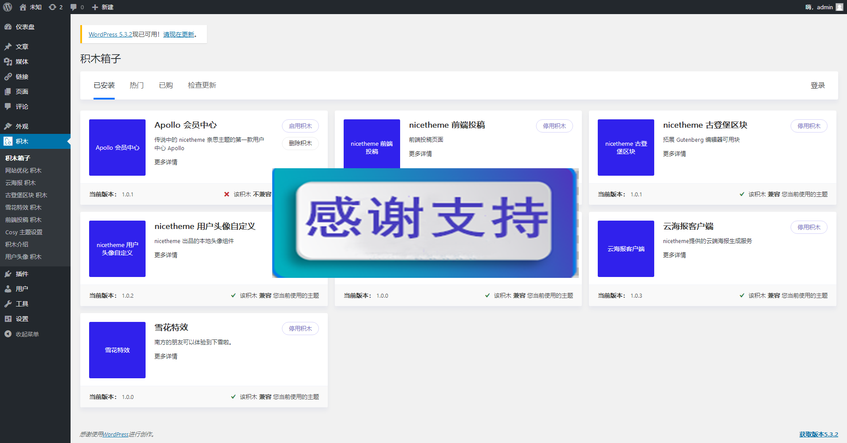This screenshot has height=443, width=847.
Task: Open 更多详情 for 云海报客户端
Action: coord(675,255)
